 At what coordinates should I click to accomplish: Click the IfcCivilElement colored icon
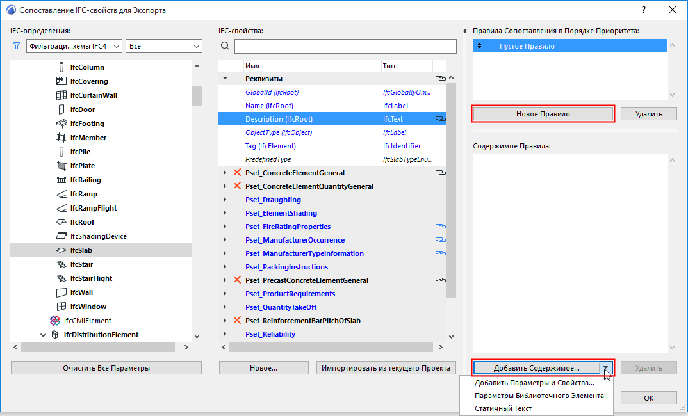(x=55, y=321)
